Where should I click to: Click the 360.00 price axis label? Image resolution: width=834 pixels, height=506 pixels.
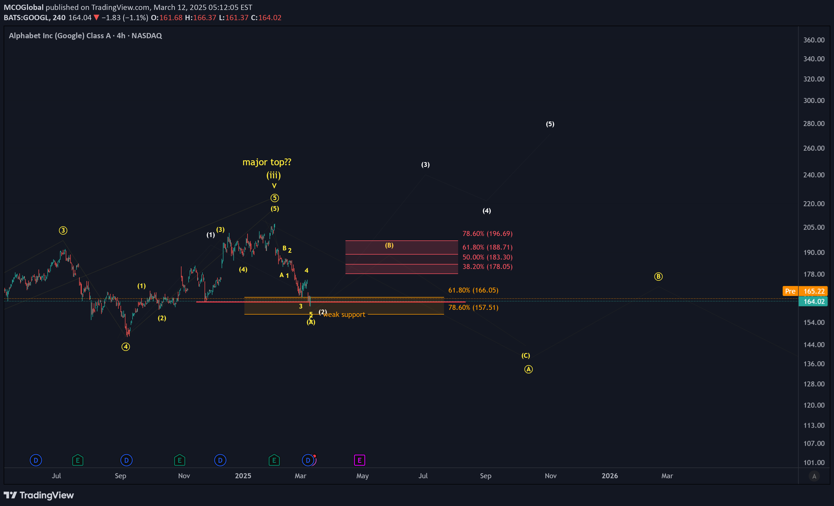814,40
